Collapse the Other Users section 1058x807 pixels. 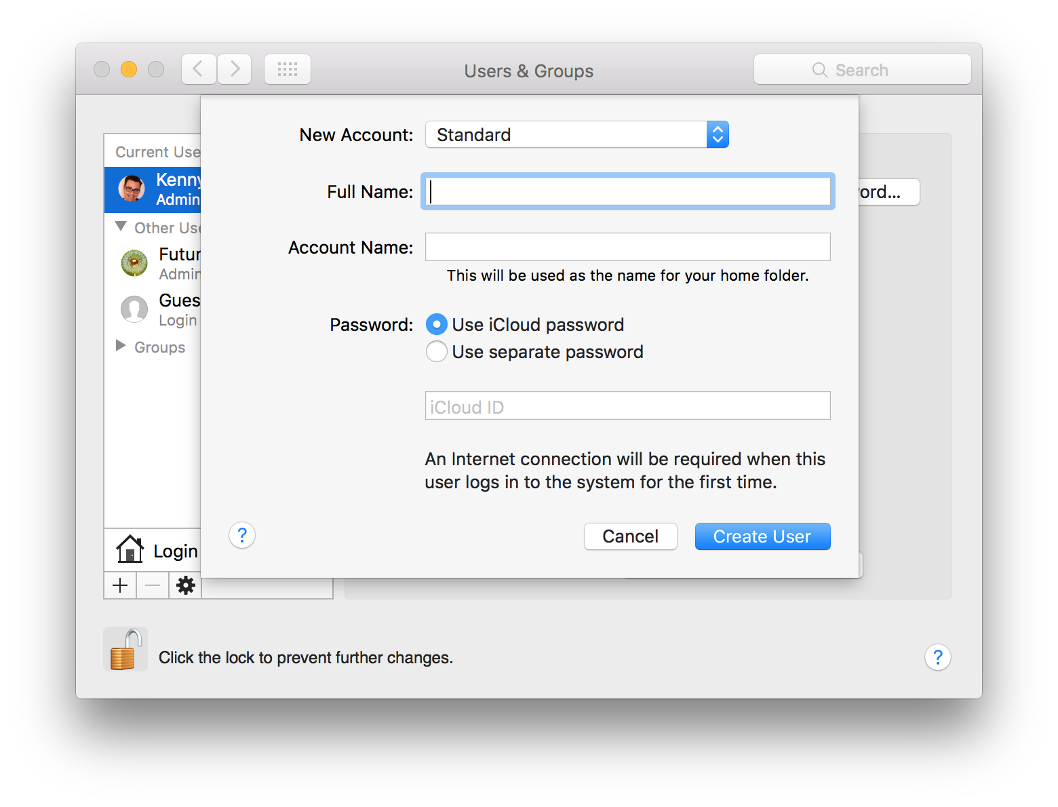click(x=121, y=227)
